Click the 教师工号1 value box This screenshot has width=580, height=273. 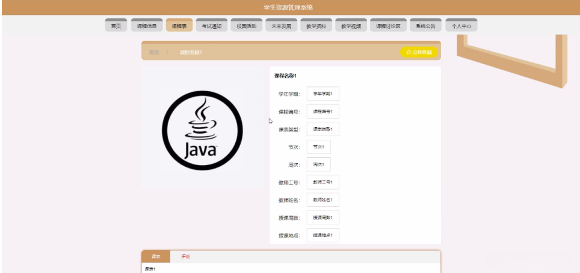pos(323,182)
